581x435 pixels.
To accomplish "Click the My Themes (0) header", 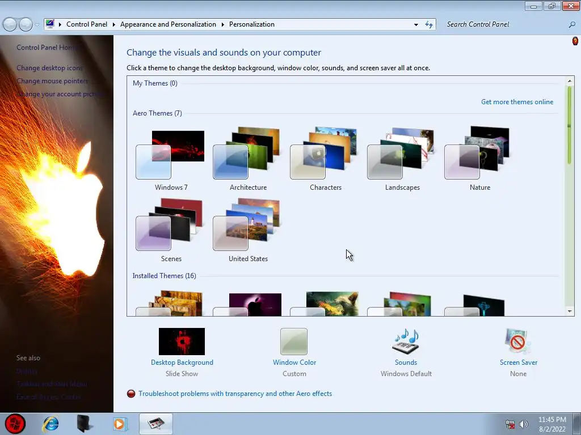I will [x=155, y=83].
